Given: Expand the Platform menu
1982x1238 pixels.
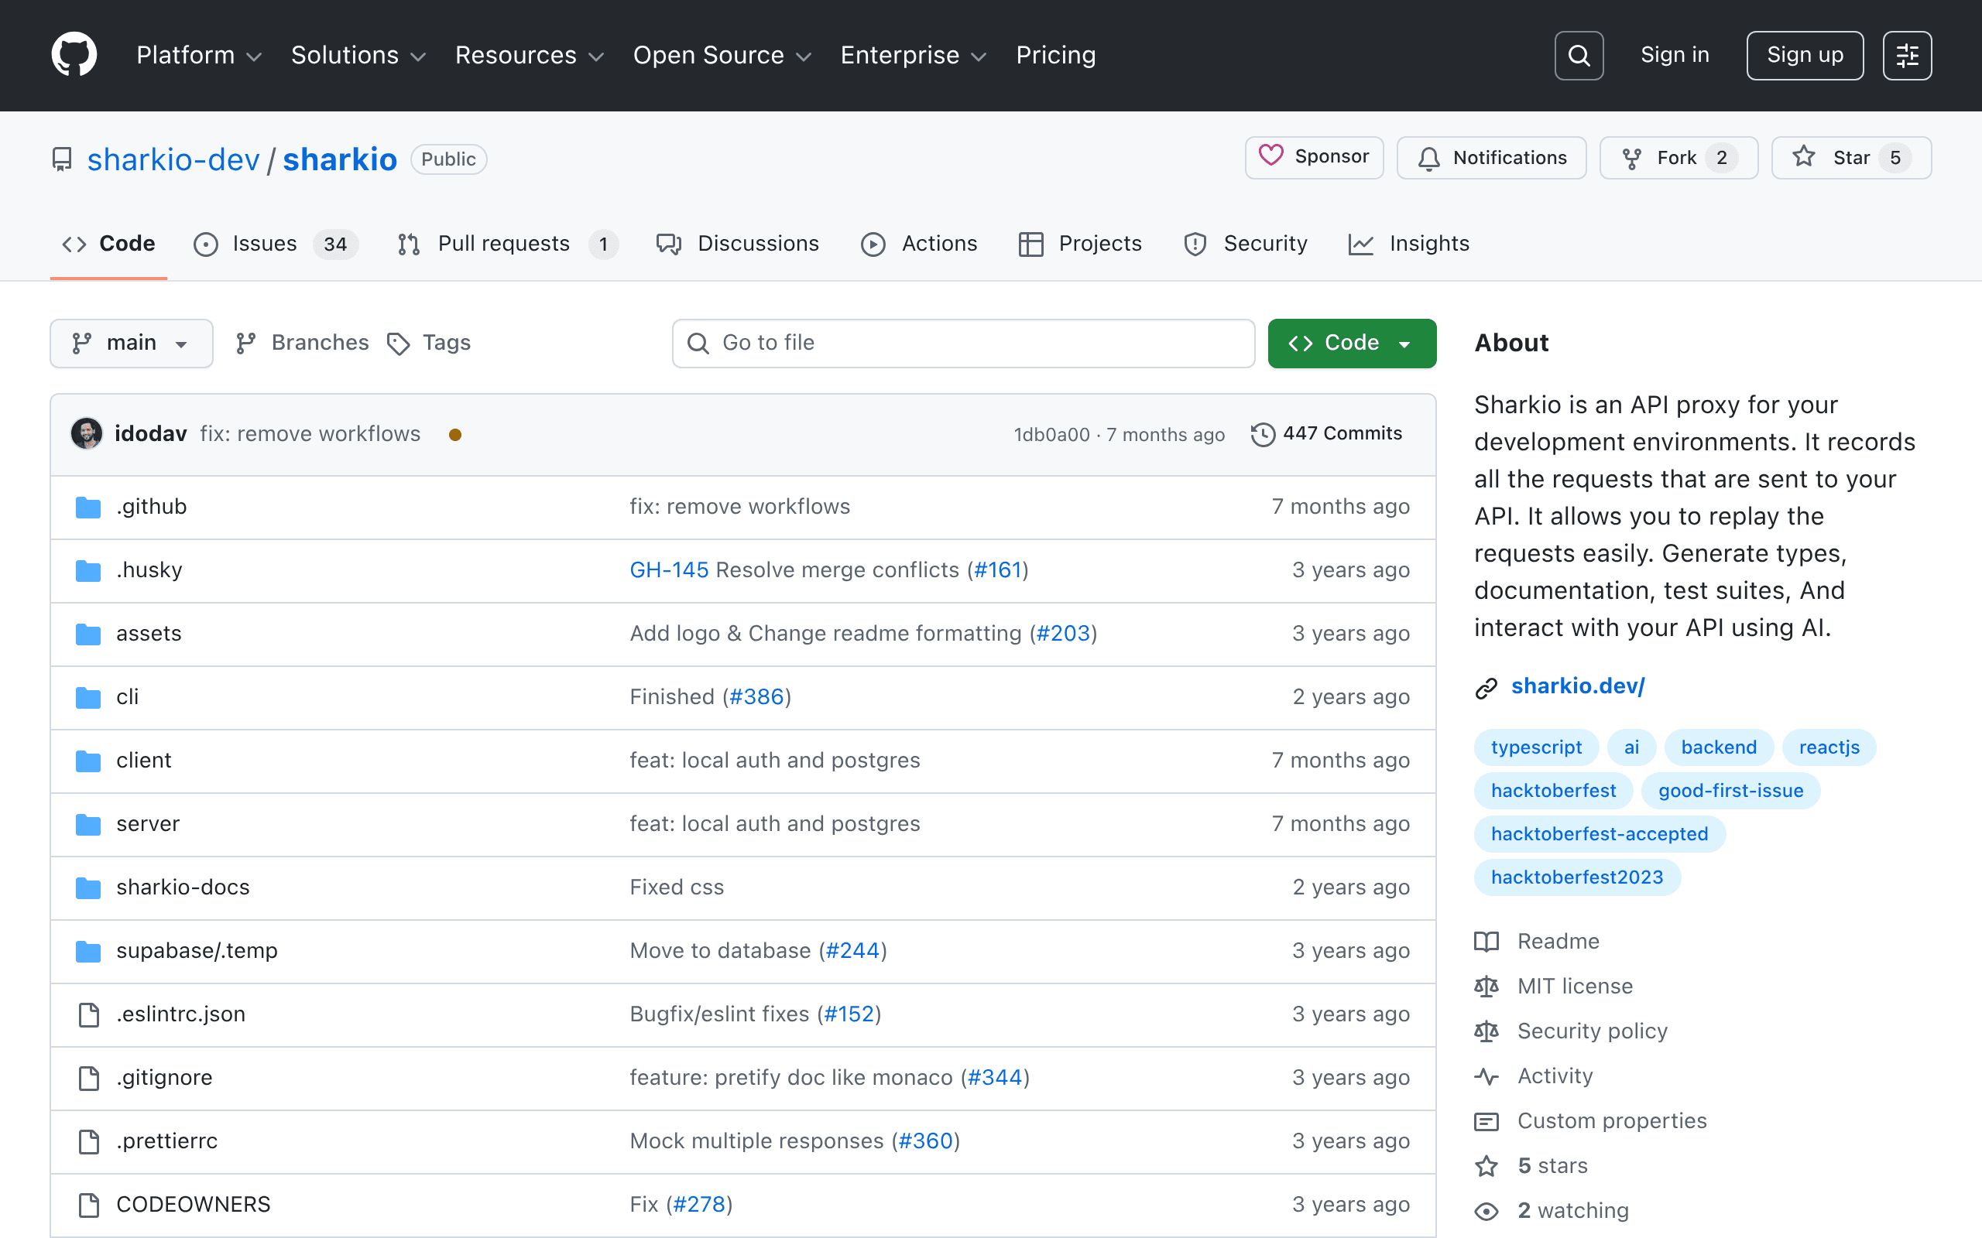Looking at the screenshot, I should point(199,55).
